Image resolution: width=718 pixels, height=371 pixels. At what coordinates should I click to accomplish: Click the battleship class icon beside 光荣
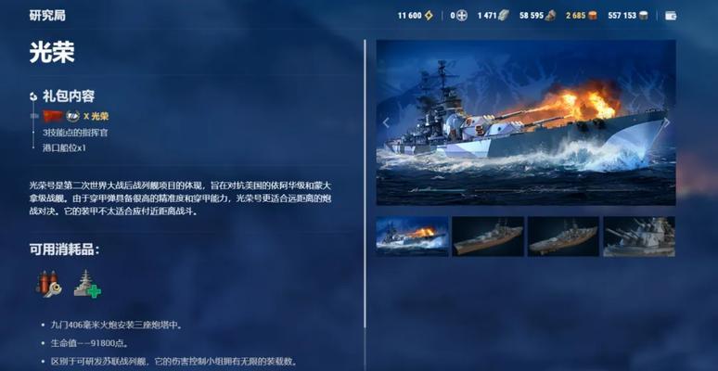pyautogui.click(x=72, y=116)
